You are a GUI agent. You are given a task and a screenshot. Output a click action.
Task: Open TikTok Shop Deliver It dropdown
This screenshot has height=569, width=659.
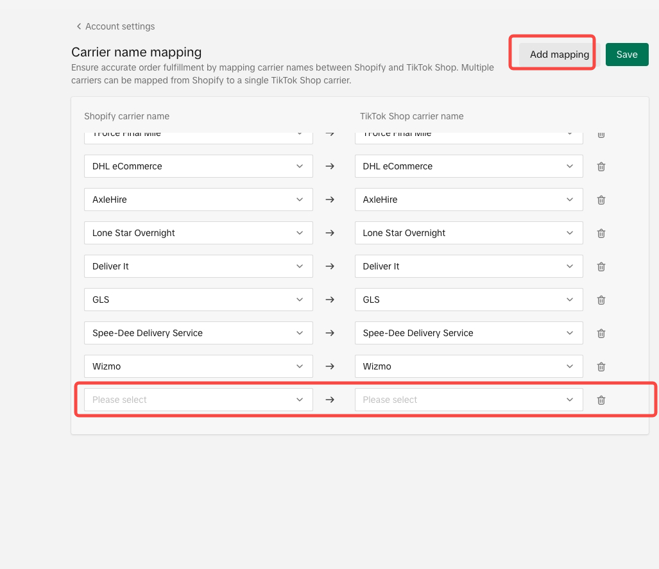coord(468,266)
